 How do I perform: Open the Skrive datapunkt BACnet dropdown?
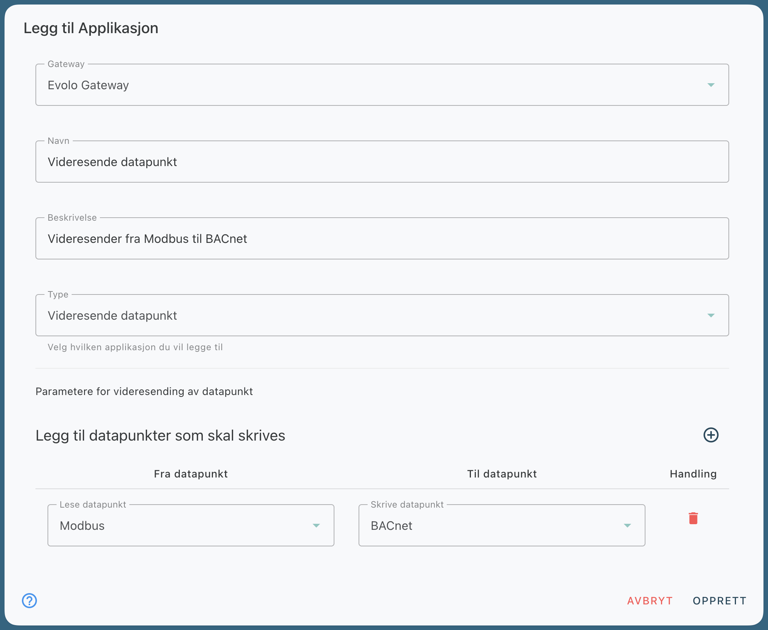501,526
